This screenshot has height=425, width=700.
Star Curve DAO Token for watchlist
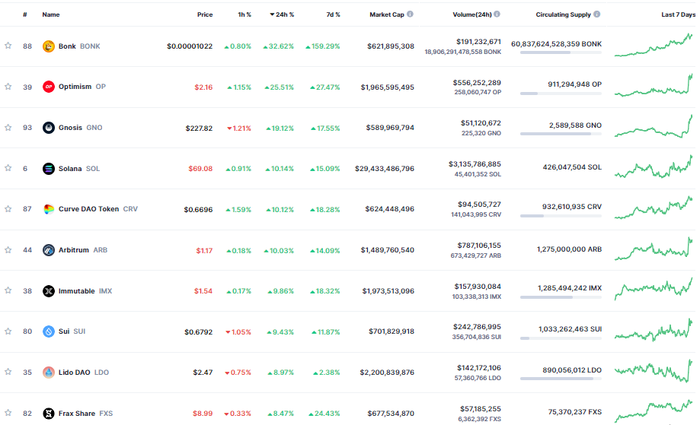tap(8, 209)
